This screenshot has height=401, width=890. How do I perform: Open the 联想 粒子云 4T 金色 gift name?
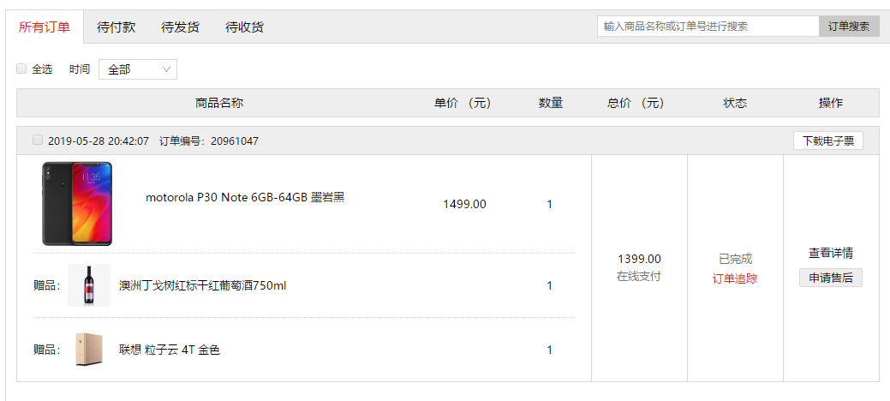click(169, 350)
